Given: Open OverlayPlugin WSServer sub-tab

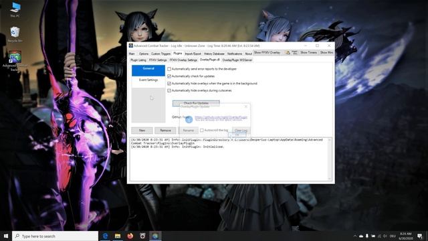Looking at the screenshot, I should [237, 60].
